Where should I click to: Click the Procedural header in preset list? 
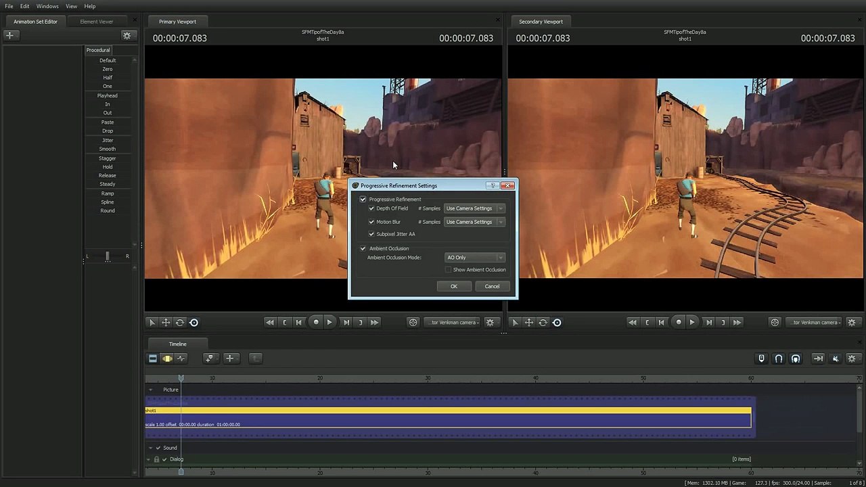98,50
